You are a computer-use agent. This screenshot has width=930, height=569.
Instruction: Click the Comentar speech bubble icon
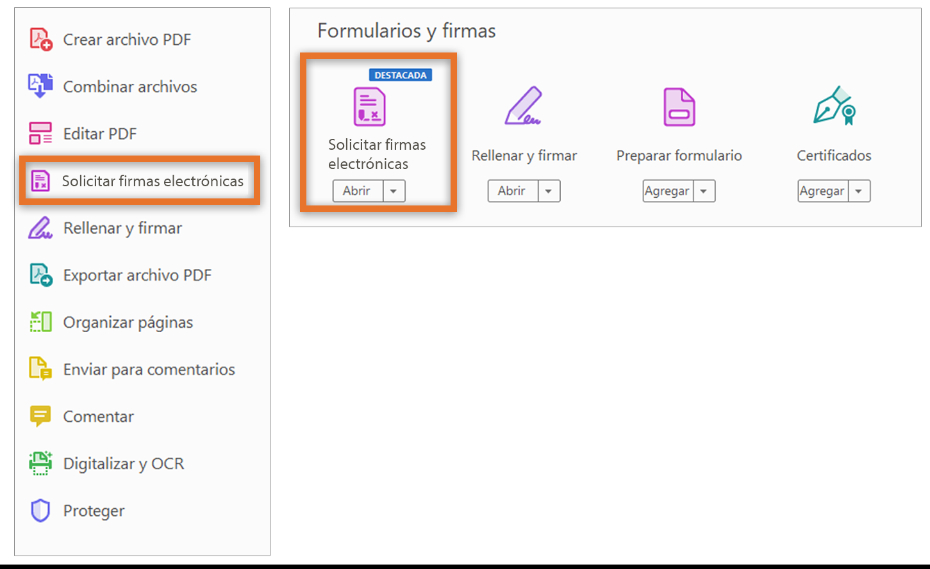(x=40, y=416)
